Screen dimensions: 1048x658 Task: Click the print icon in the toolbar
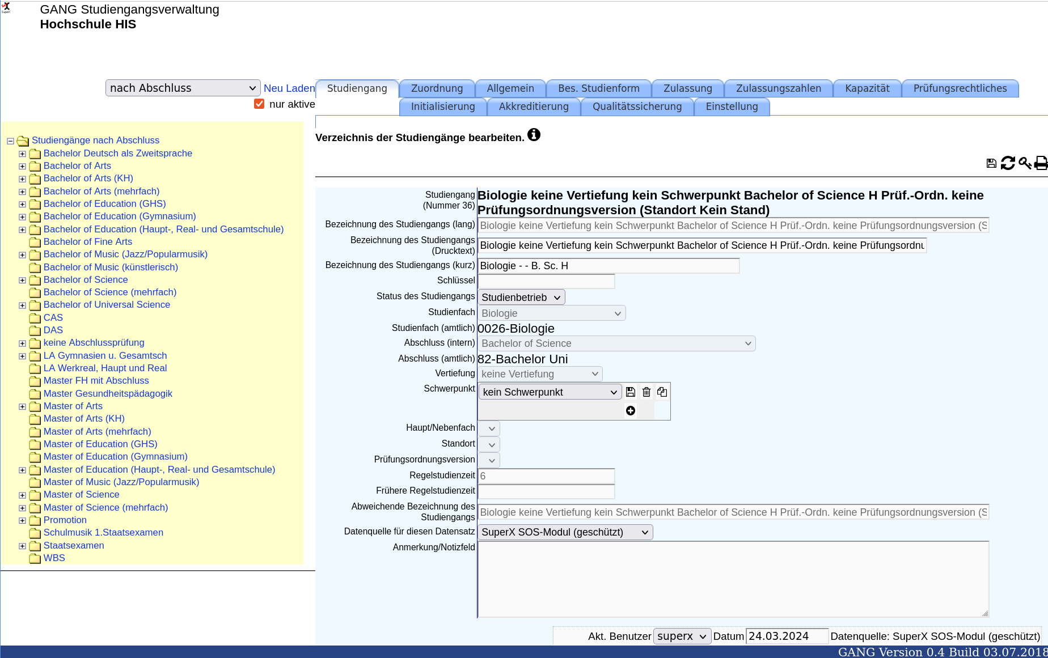pos(1041,163)
